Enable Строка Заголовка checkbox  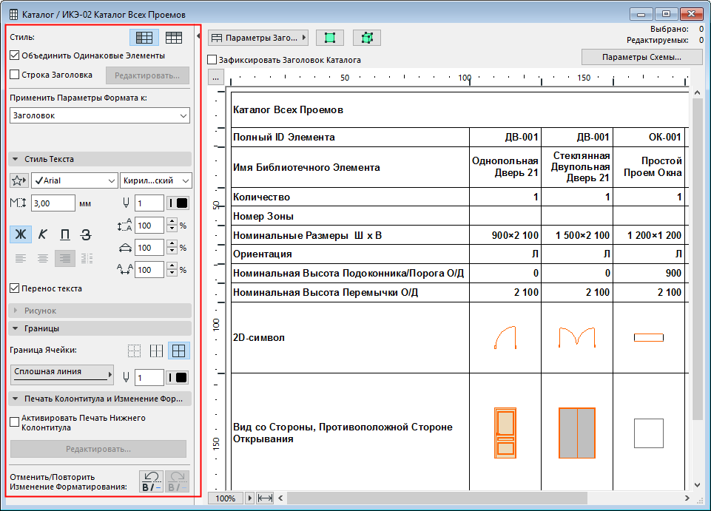point(15,75)
